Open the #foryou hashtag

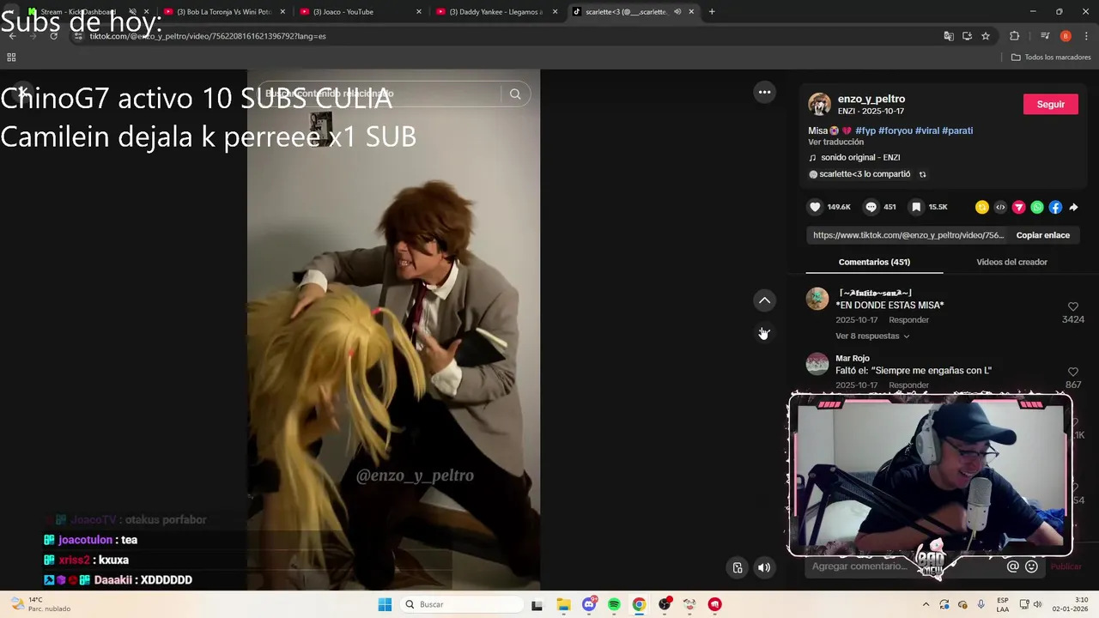[895, 130]
